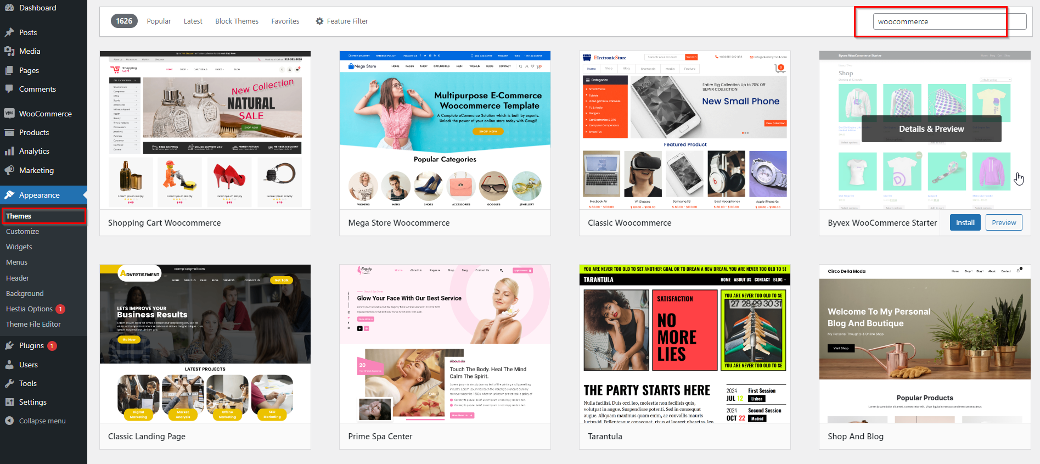Switch to the Latest themes tab
This screenshot has width=1040, height=464.
[193, 21]
